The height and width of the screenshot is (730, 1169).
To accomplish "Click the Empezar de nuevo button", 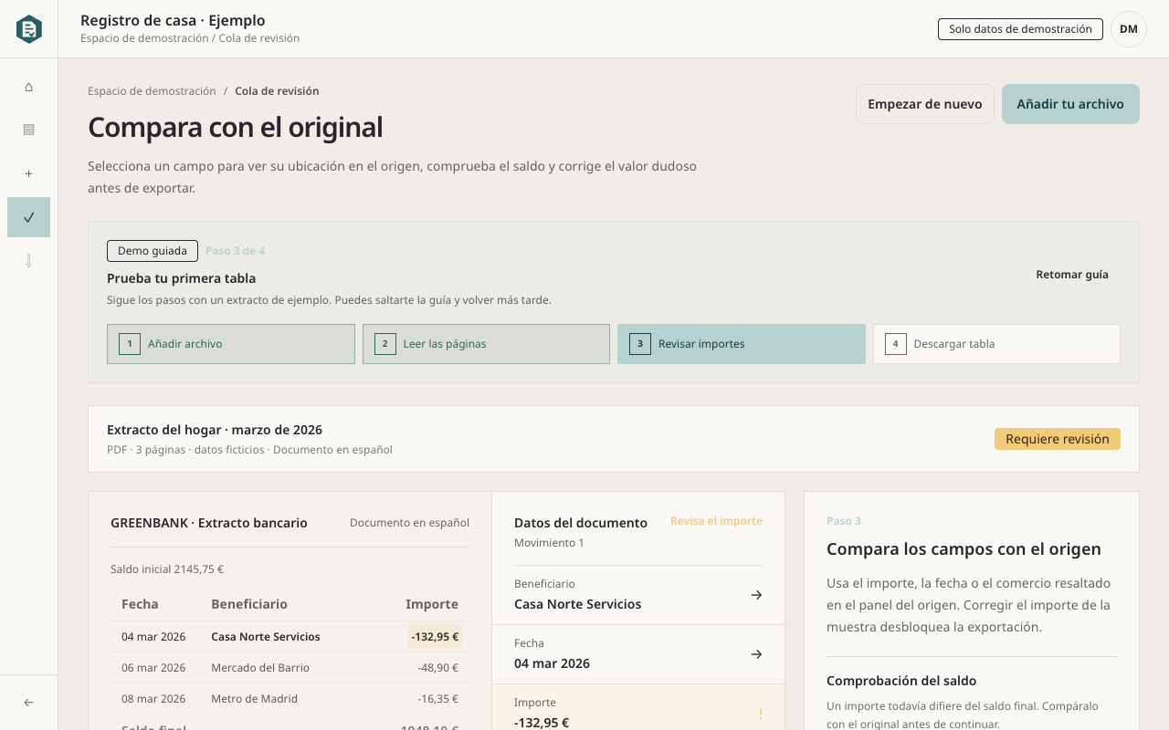I will pyautogui.click(x=925, y=104).
